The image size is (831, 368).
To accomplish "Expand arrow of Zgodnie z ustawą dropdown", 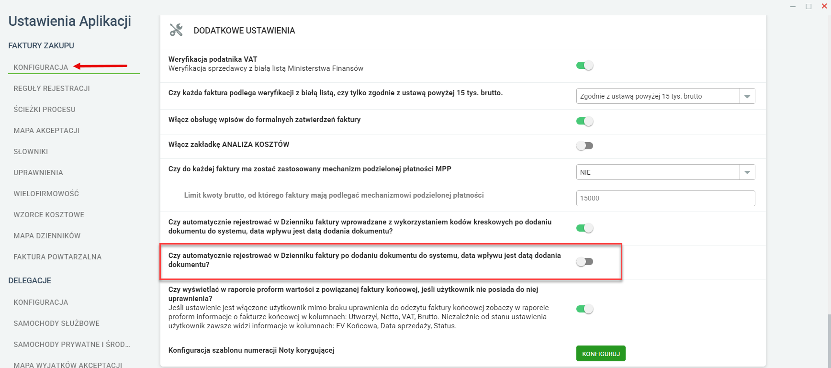I will (747, 96).
